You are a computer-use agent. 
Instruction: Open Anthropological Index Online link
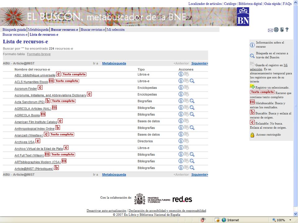pos(34,129)
